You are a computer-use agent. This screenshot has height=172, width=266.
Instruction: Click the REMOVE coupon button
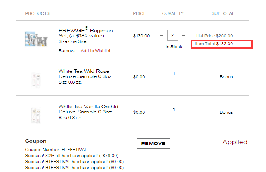tap(153, 144)
